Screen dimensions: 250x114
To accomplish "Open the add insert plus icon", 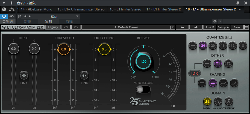I will (11, 3).
